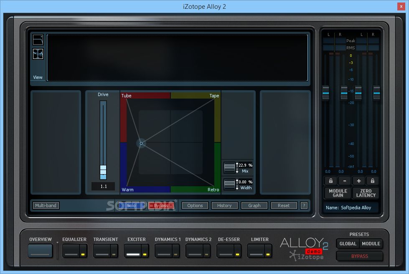The height and width of the screenshot is (274, 409).
Task: Open help with the question mark button
Action: (304, 205)
